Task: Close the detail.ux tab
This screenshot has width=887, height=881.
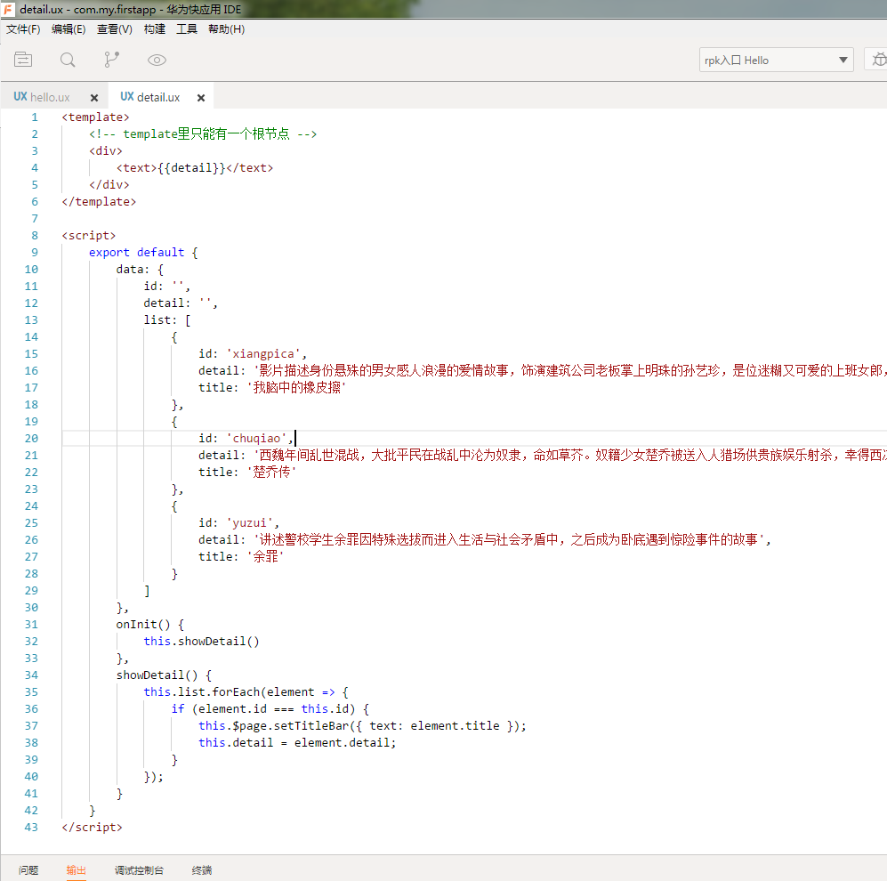Action: click(x=201, y=98)
